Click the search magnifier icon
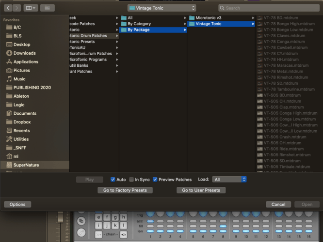 pyautogui.click(x=222, y=8)
